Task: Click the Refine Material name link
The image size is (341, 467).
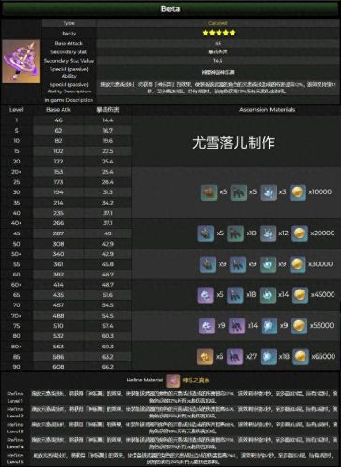Action: click(x=196, y=380)
